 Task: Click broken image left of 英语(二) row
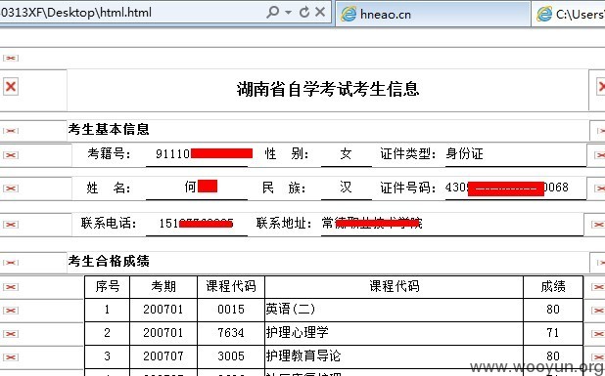(x=11, y=311)
